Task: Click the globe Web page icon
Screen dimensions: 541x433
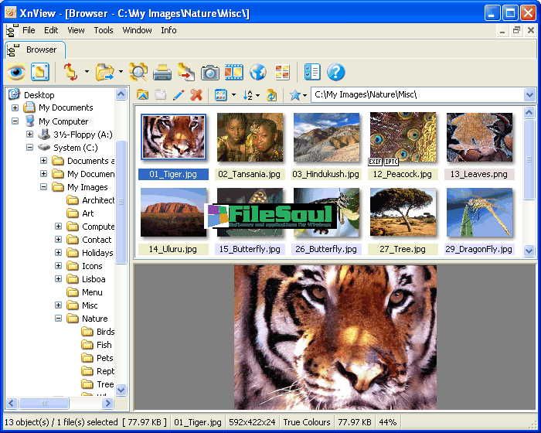Action: (257, 73)
